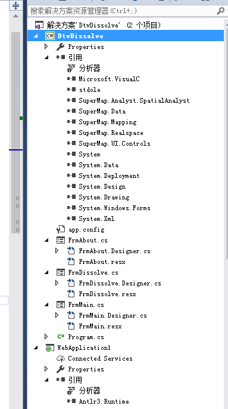
Task: Select System.Windows.Forms reference
Action: pos(115,208)
